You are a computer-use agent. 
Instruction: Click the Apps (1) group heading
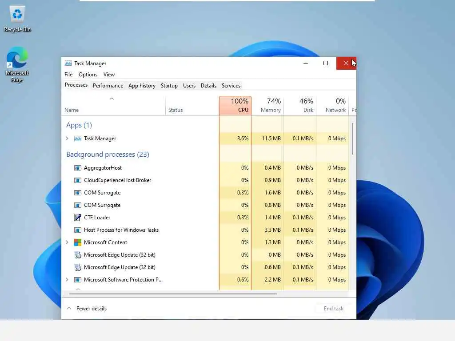click(79, 125)
